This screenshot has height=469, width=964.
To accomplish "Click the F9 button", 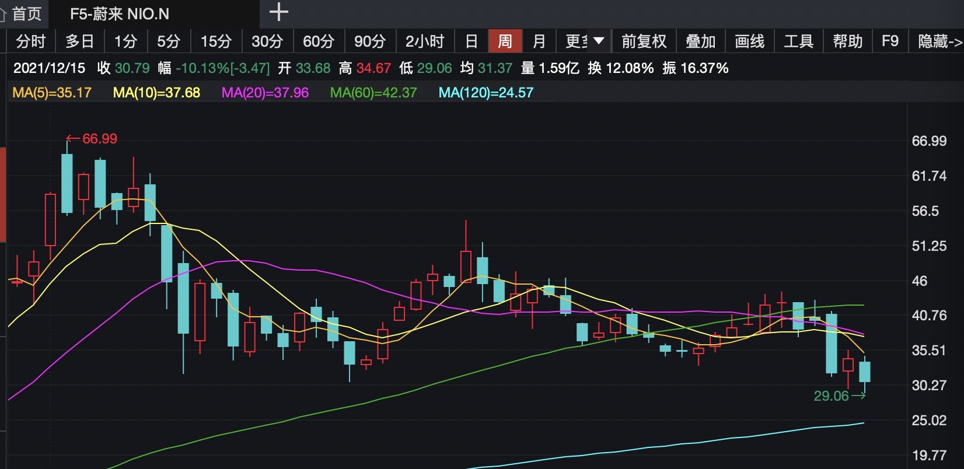I will pyautogui.click(x=890, y=41).
